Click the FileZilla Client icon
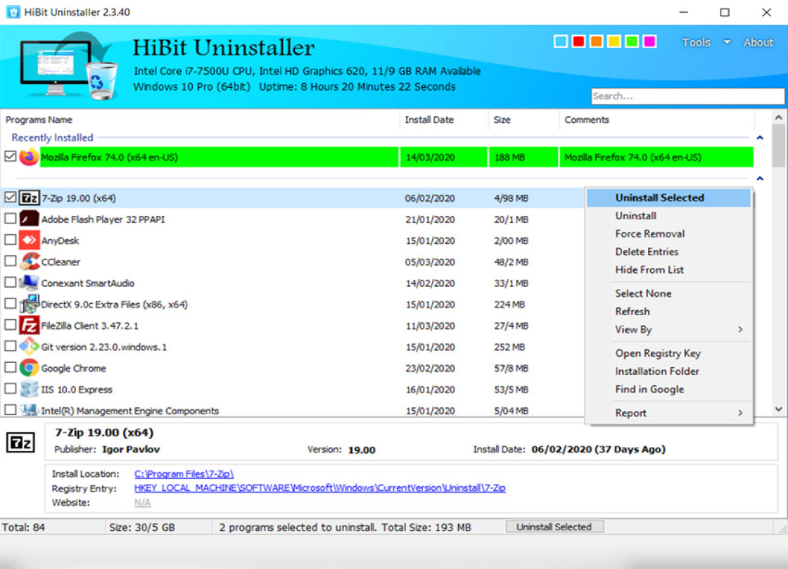 (x=29, y=325)
